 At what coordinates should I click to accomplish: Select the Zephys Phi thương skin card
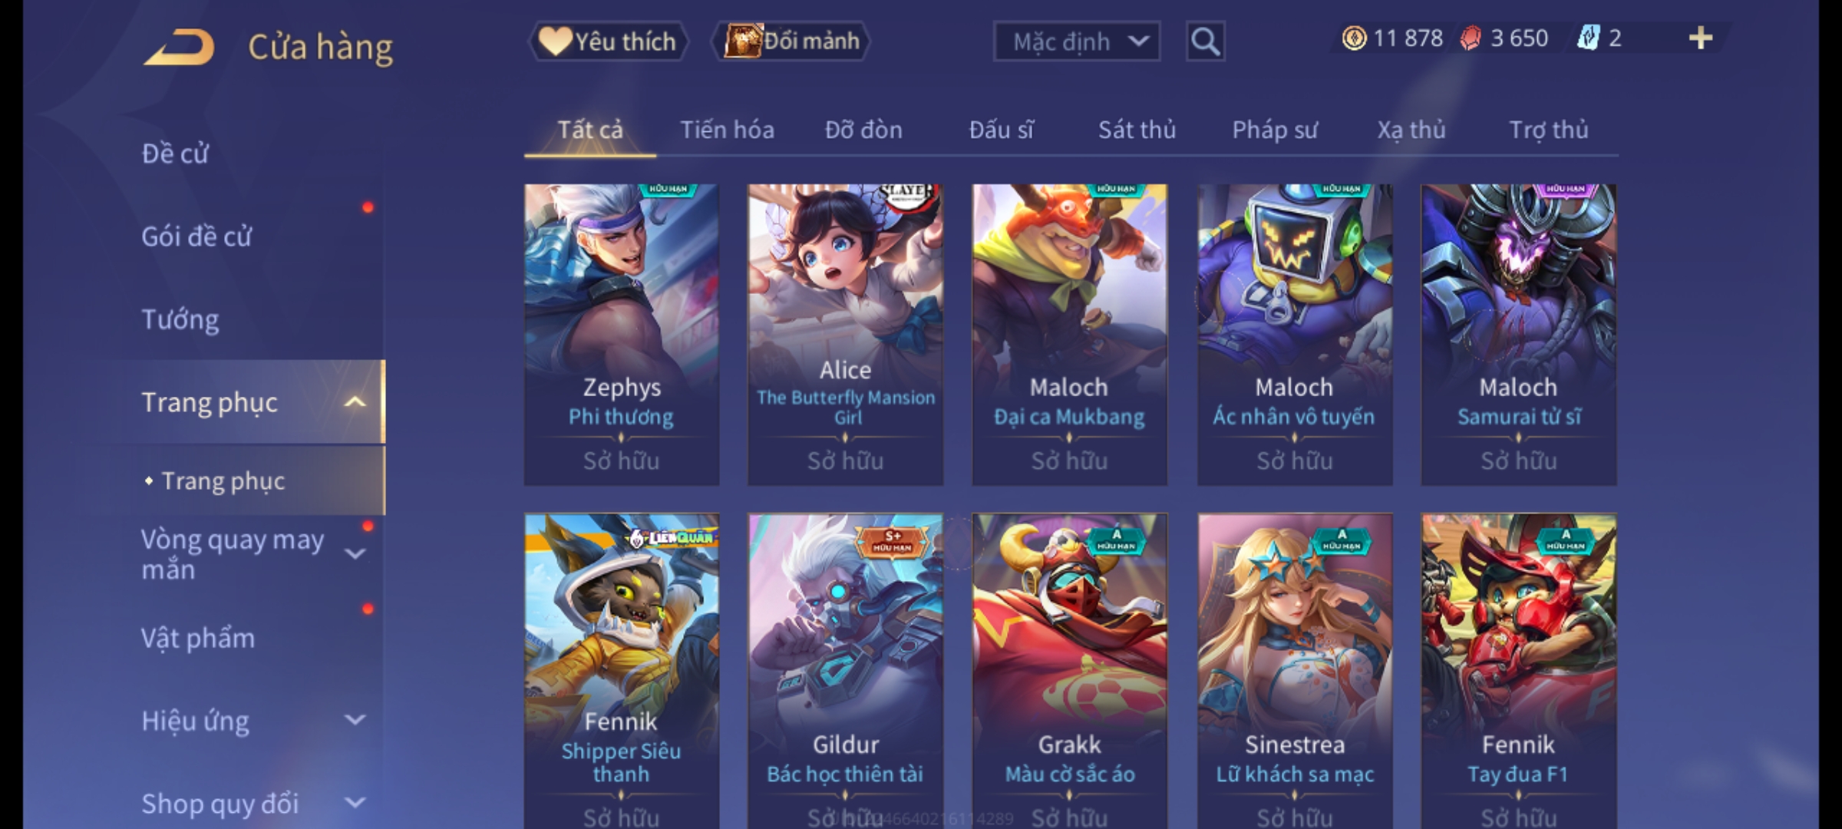click(622, 335)
